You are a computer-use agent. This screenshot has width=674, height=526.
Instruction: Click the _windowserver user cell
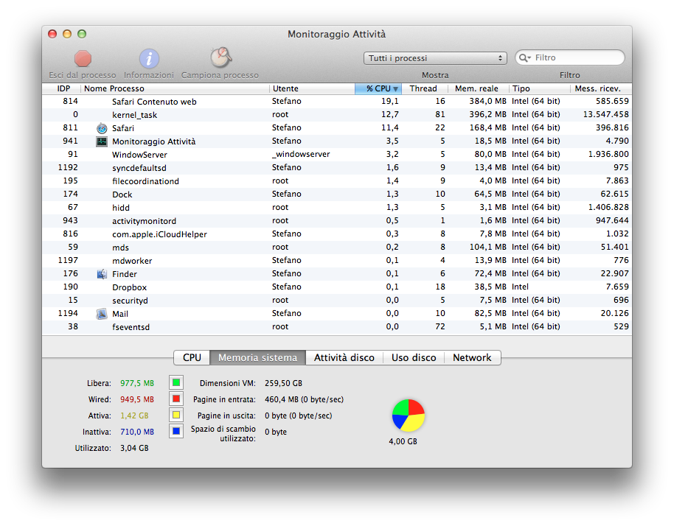tap(301, 154)
